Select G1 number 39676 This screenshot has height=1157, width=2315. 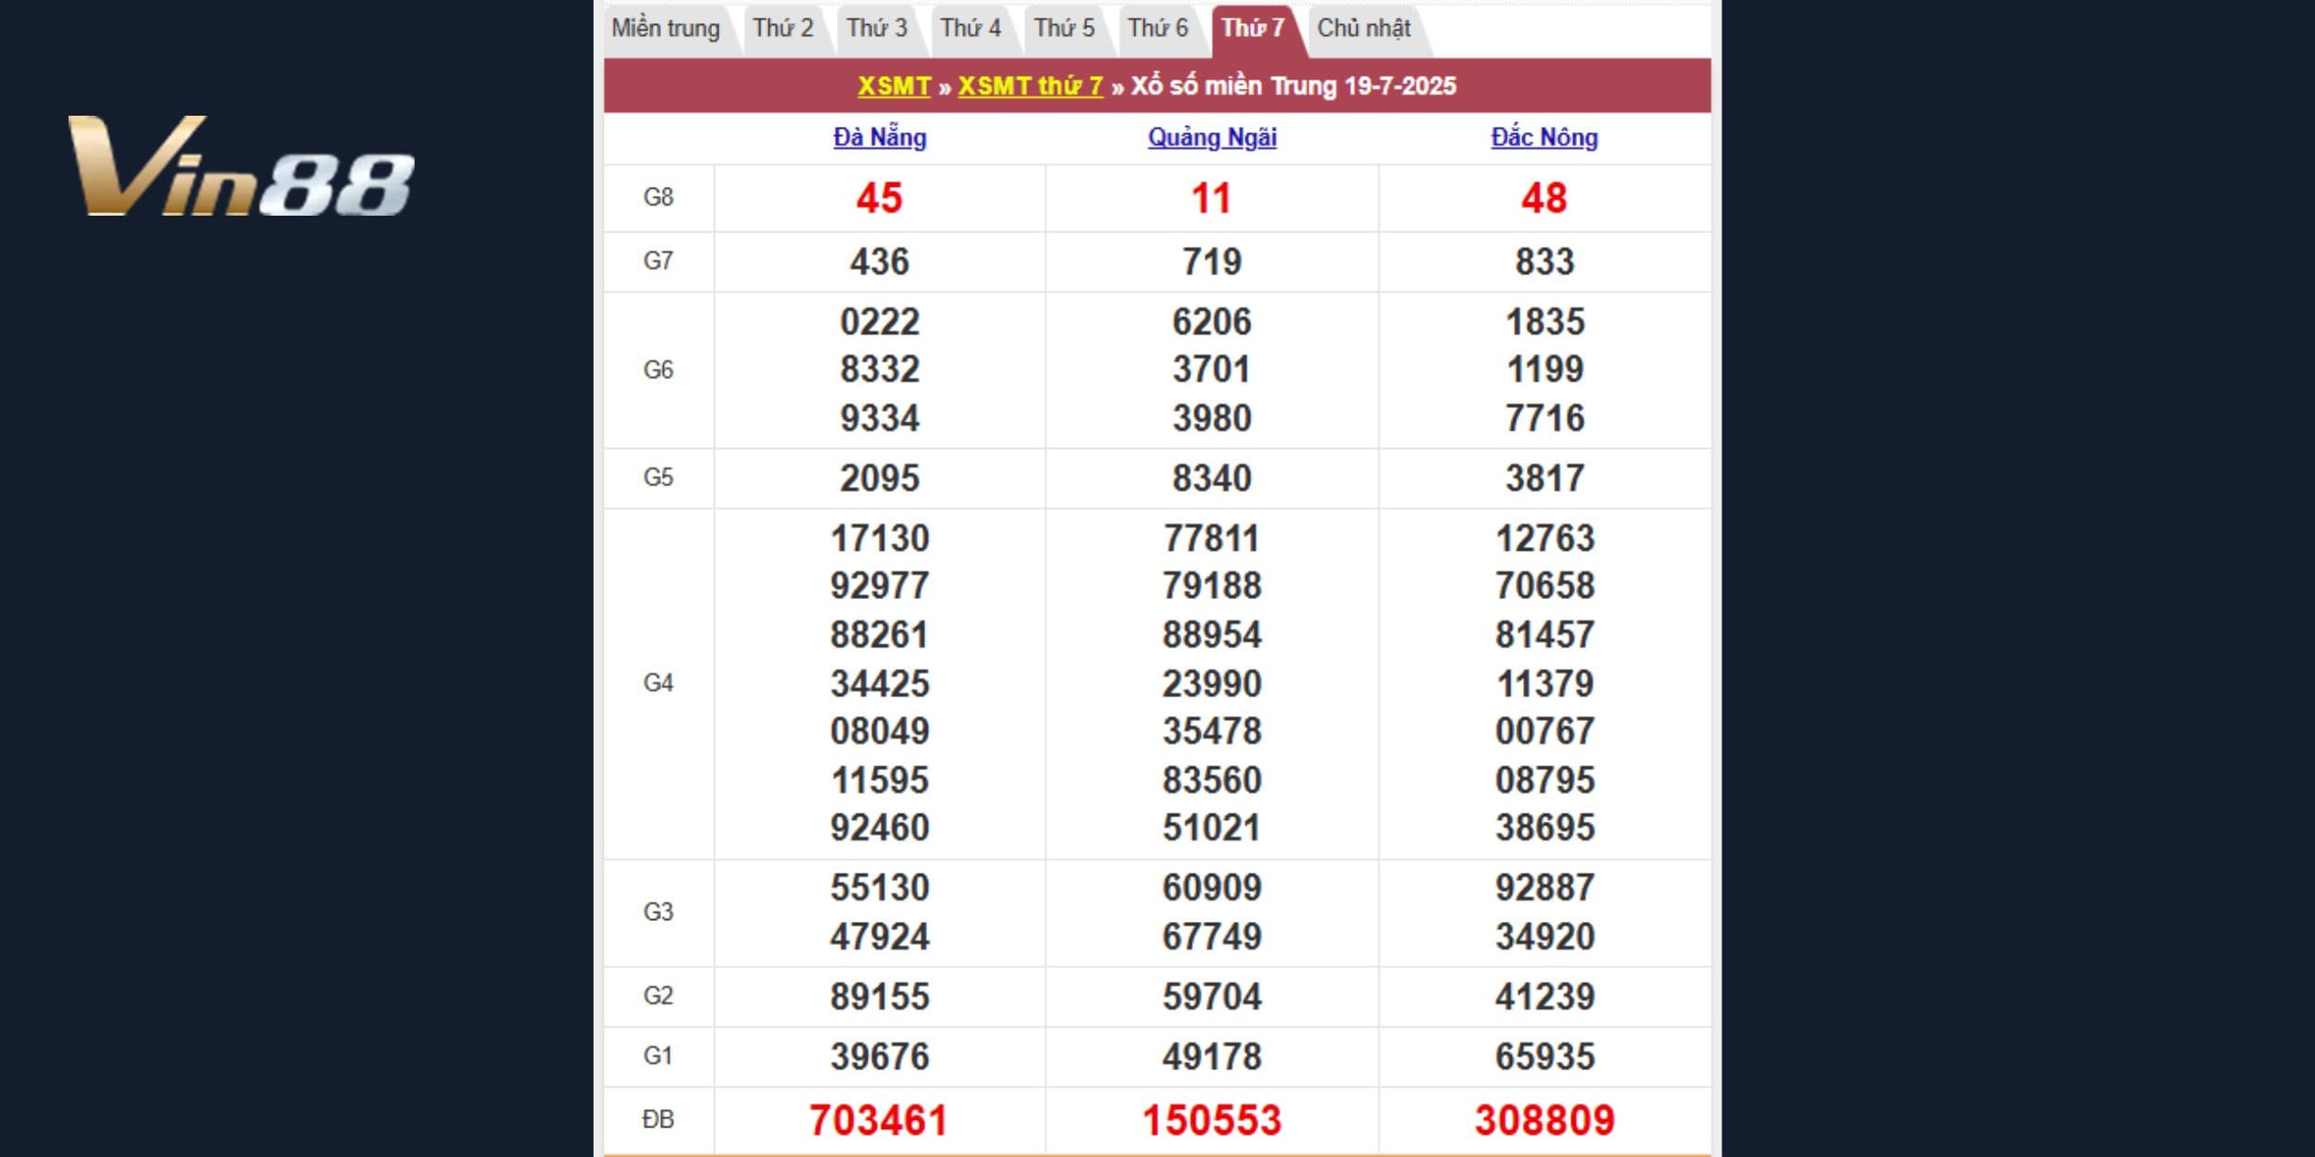coord(880,1057)
